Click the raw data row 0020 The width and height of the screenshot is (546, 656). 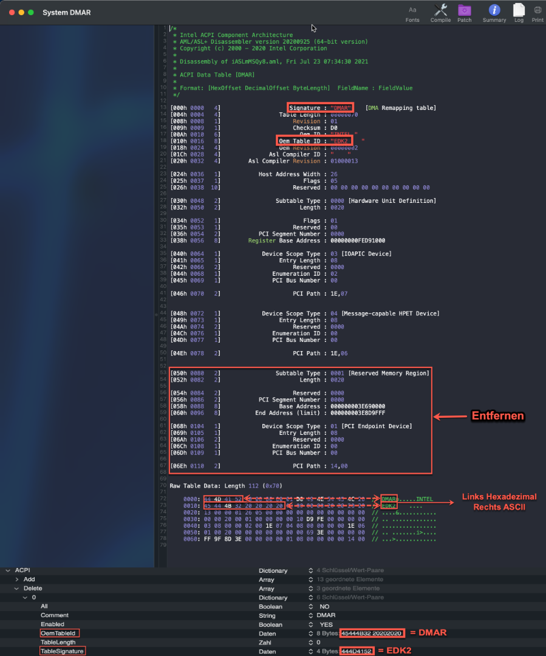tap(310, 513)
